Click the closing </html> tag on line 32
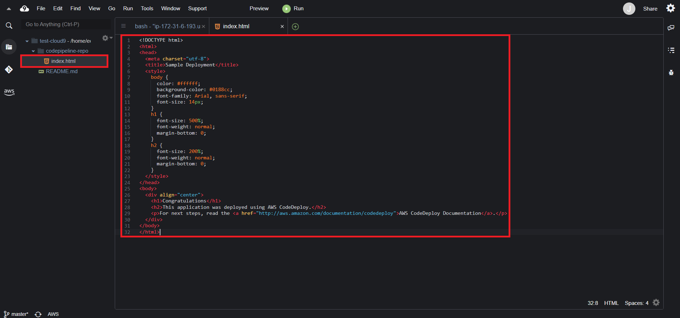Image resolution: width=680 pixels, height=318 pixels. click(x=149, y=232)
